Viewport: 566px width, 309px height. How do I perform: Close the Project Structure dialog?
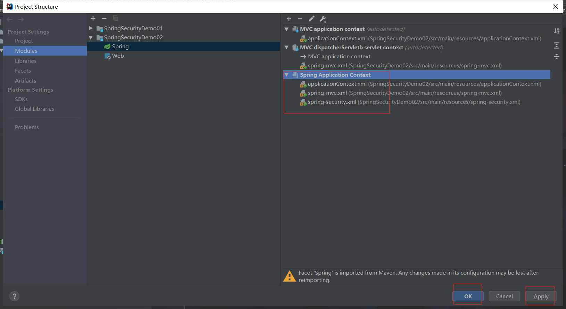coord(556,7)
